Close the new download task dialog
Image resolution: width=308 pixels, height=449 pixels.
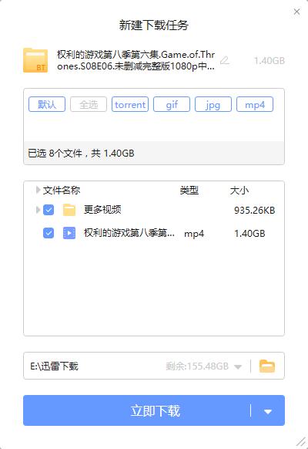pyautogui.click(x=297, y=12)
